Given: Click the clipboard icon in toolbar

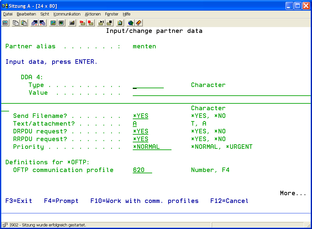Looking at the screenshot, I should pos(120,23).
